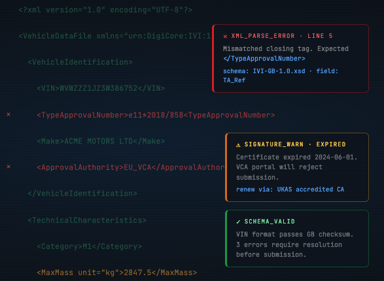Follow renew via: UKAS accredited CA link
The width and height of the screenshot is (384, 281).
(x=290, y=190)
